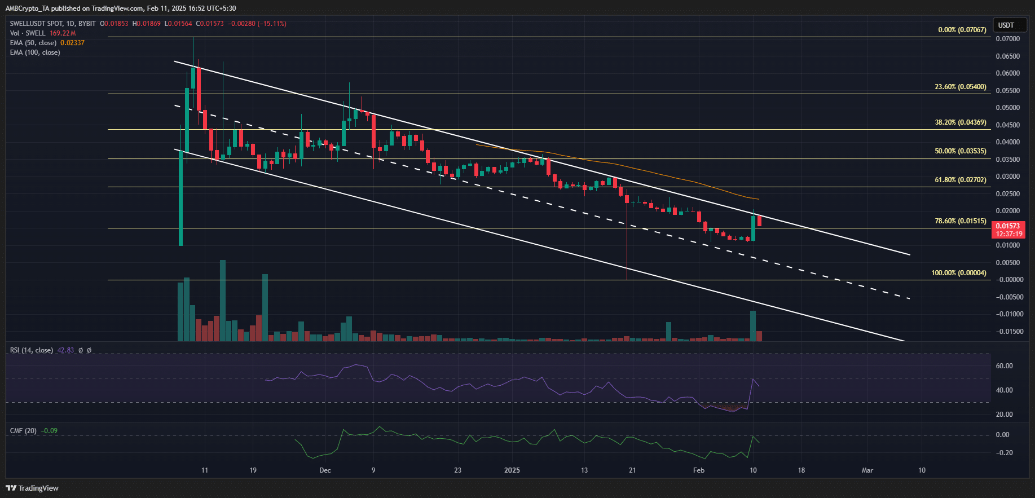Select the 100.00% (0.00004) Fibonacci level label
Screen dimensions: 1035x498
[958, 273]
